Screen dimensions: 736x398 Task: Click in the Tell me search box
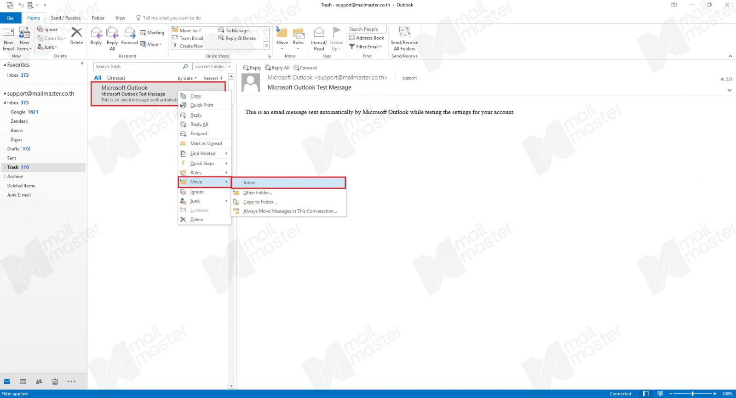pyautogui.click(x=172, y=18)
